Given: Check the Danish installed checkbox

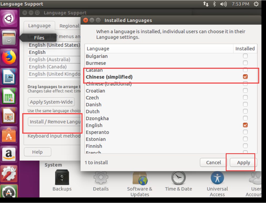Looking at the screenshot, I should click(x=245, y=104).
